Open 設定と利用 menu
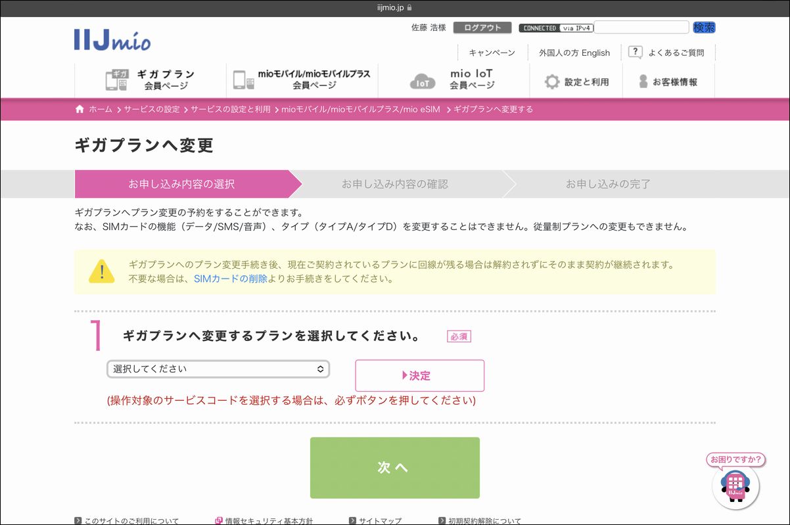This screenshot has height=525, width=790. (x=576, y=81)
